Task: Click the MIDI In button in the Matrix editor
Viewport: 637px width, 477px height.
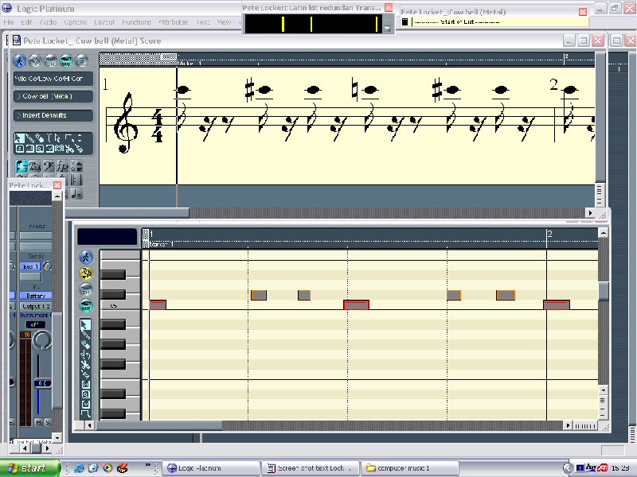Action: point(86,290)
